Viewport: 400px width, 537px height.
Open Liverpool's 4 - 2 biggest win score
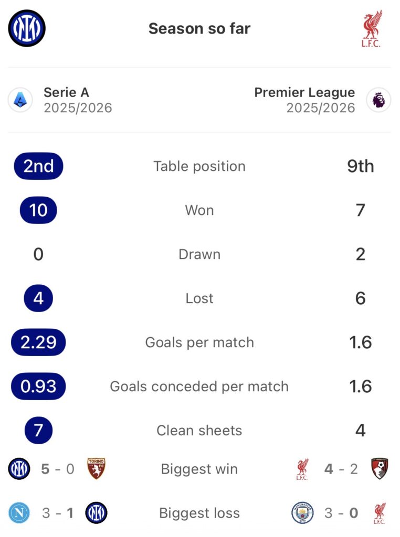pyautogui.click(x=341, y=469)
